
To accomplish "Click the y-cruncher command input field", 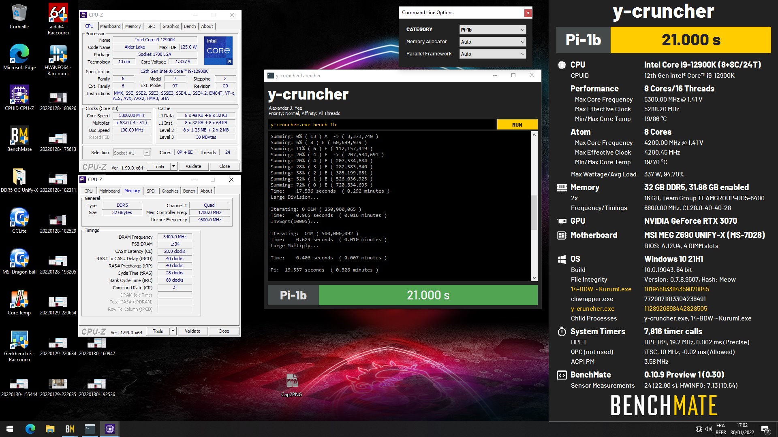I will coord(381,125).
